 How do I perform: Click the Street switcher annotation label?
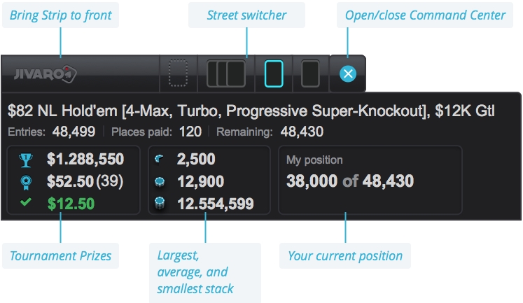tap(247, 15)
